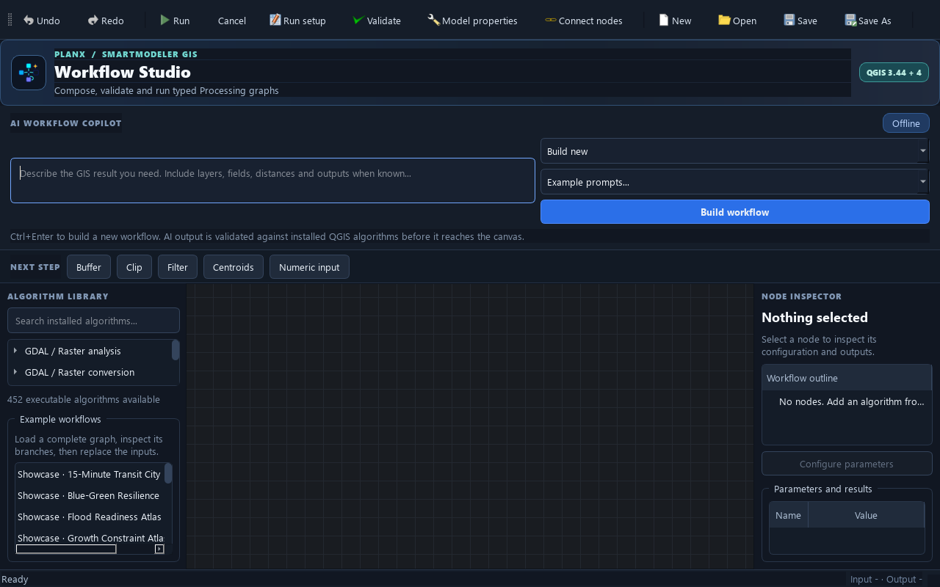Image resolution: width=940 pixels, height=587 pixels.
Task: Click the Input/Output status bar indicator
Action: [886, 579]
